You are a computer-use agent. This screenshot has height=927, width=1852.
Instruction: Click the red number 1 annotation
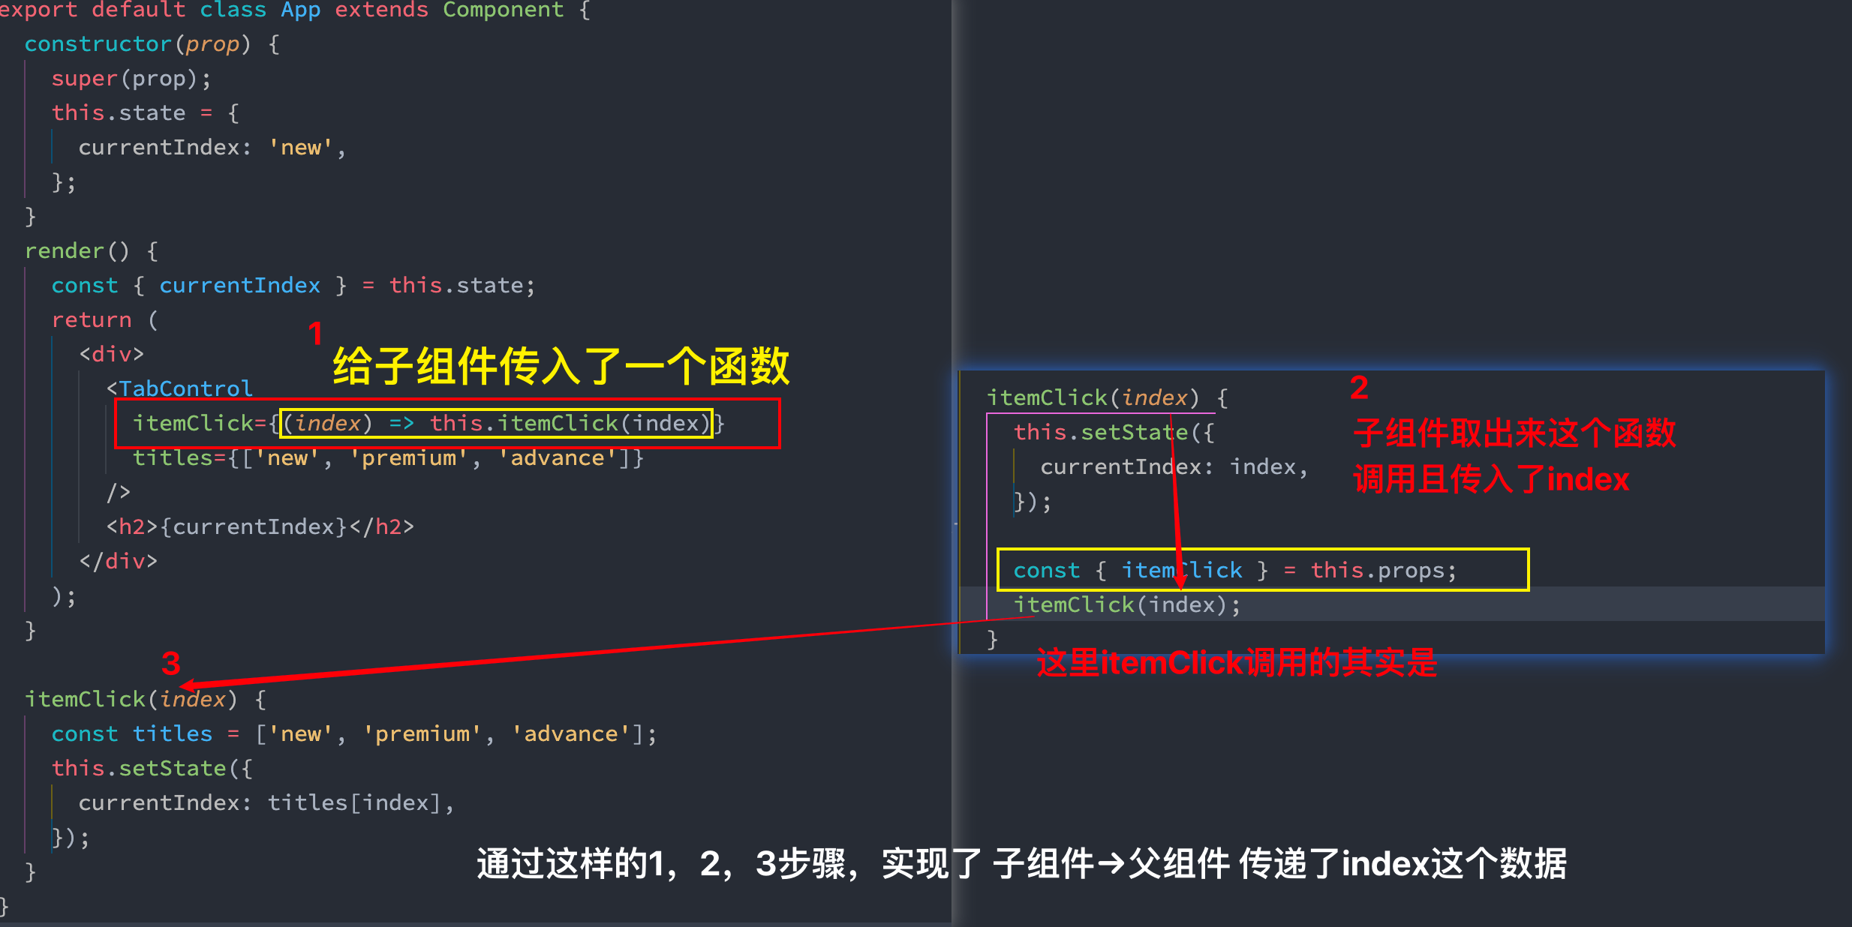coord(315,333)
